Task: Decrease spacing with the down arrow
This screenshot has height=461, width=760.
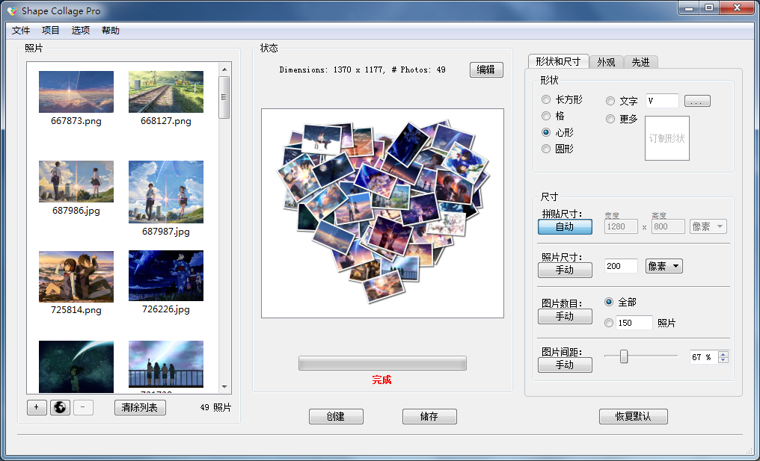Action: coord(723,360)
